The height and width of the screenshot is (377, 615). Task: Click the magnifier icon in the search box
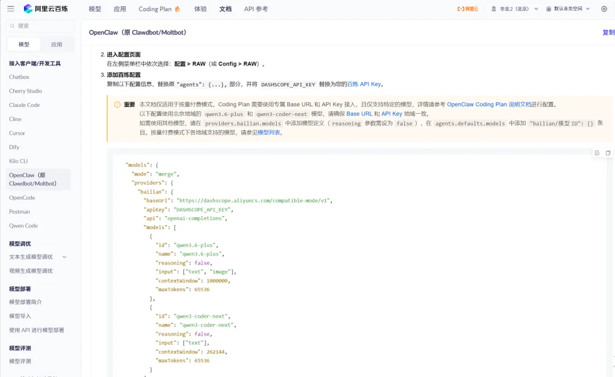pyautogui.click(x=13, y=26)
